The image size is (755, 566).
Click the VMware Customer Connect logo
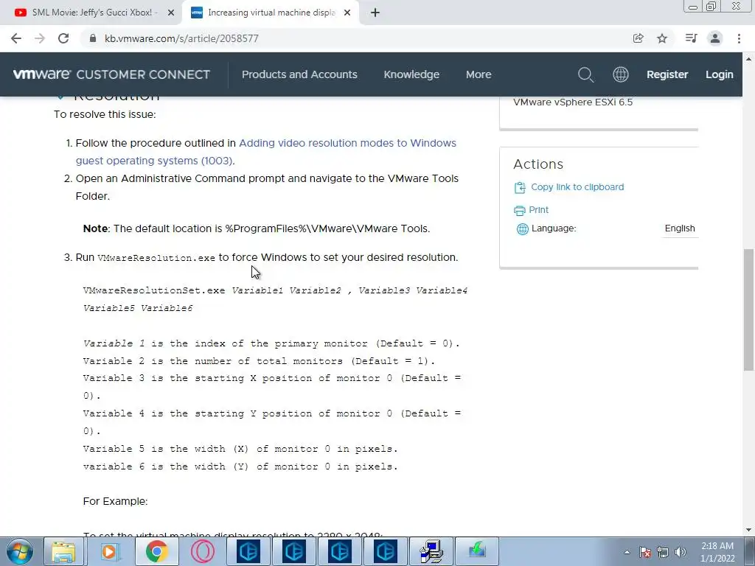112,74
